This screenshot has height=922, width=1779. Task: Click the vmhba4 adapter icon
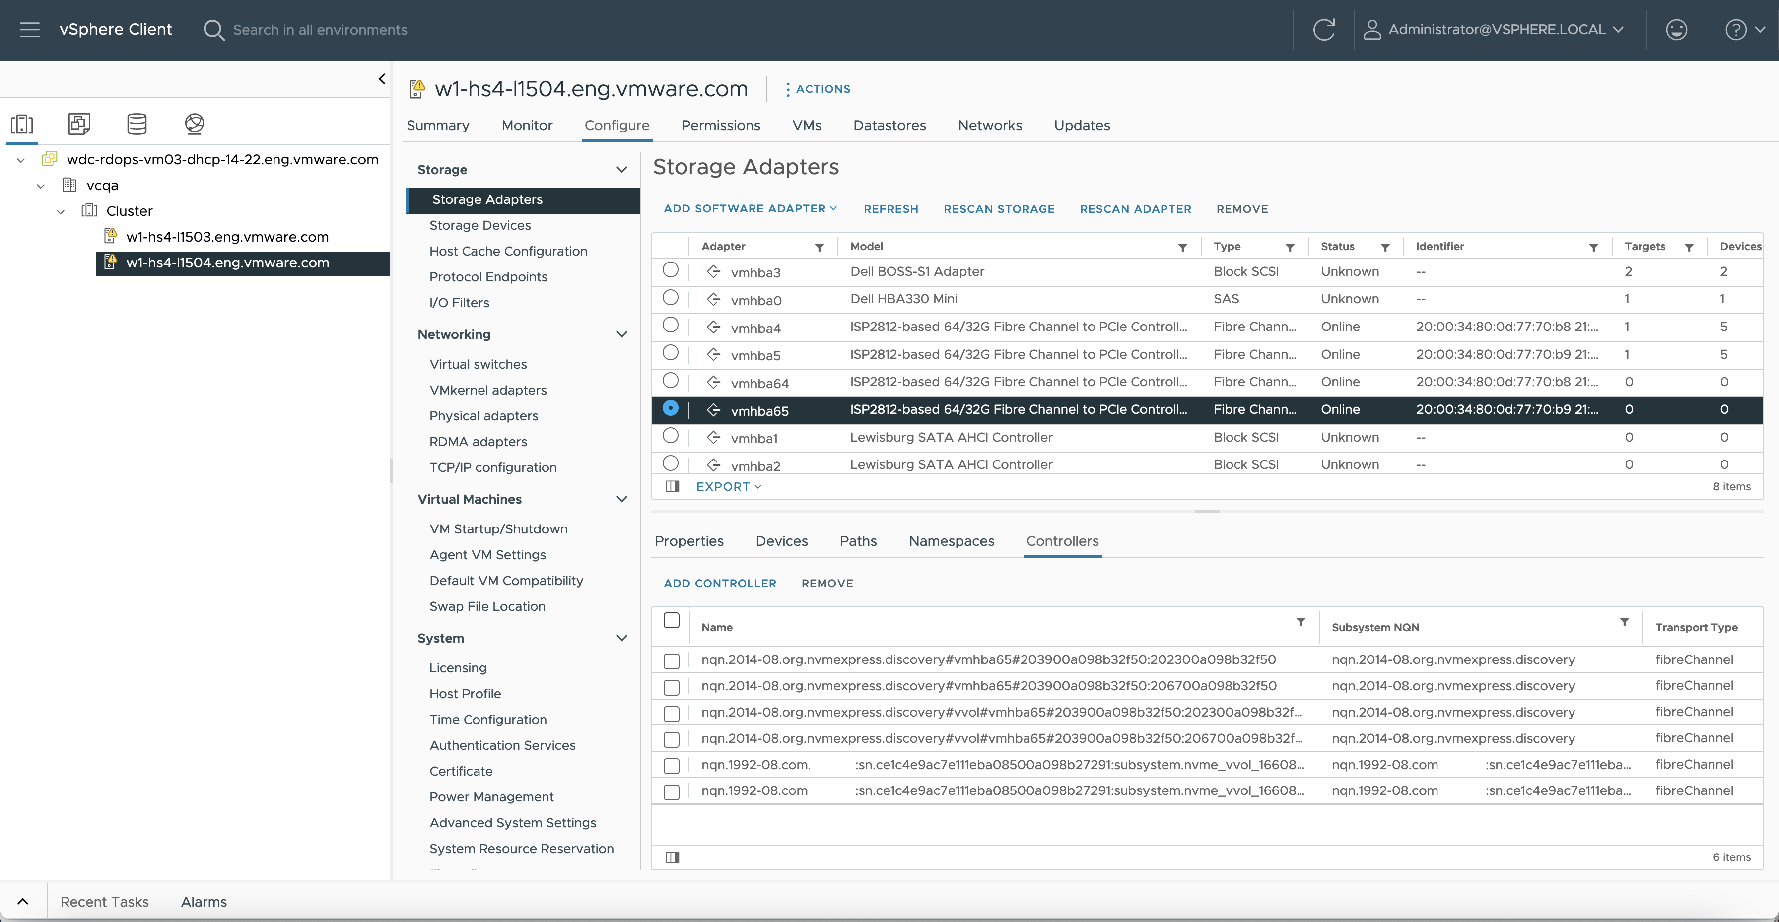click(x=713, y=327)
